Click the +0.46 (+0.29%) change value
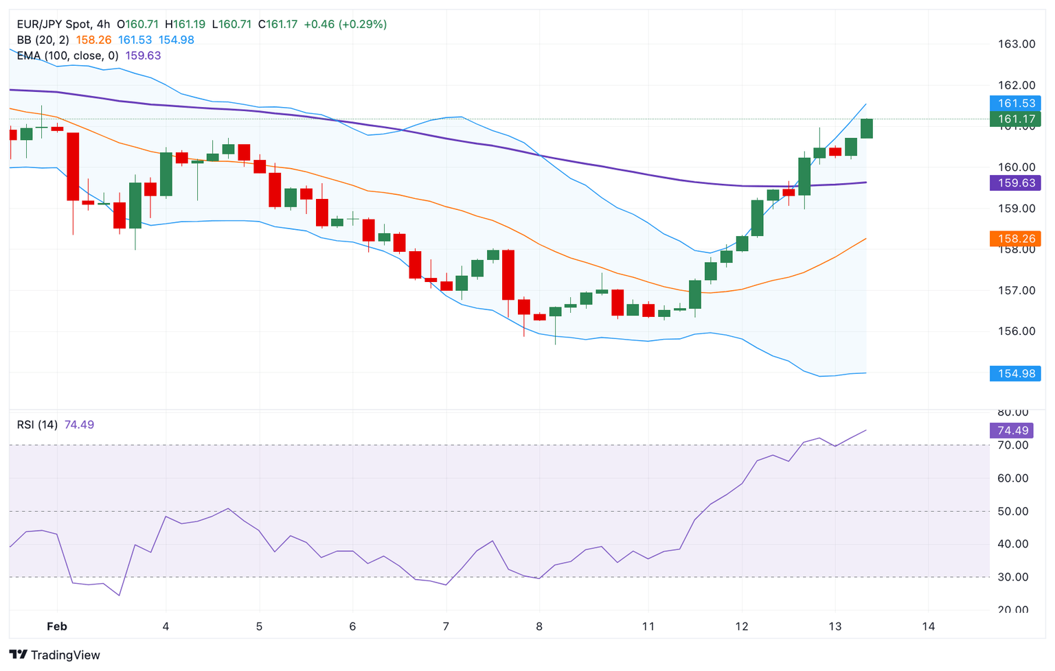 pyautogui.click(x=345, y=24)
